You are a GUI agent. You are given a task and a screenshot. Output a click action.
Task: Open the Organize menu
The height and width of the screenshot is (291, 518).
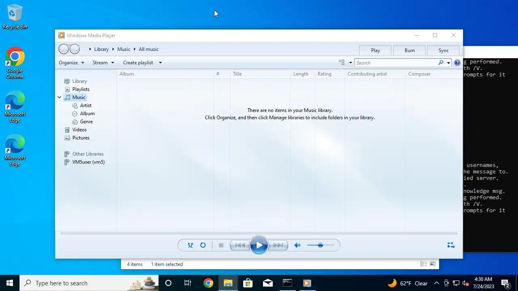click(x=71, y=63)
